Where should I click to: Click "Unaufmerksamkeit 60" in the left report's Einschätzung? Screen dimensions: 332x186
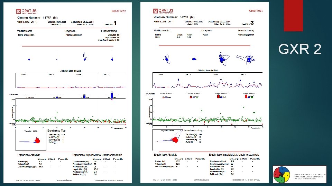pyautogui.click(x=108, y=40)
